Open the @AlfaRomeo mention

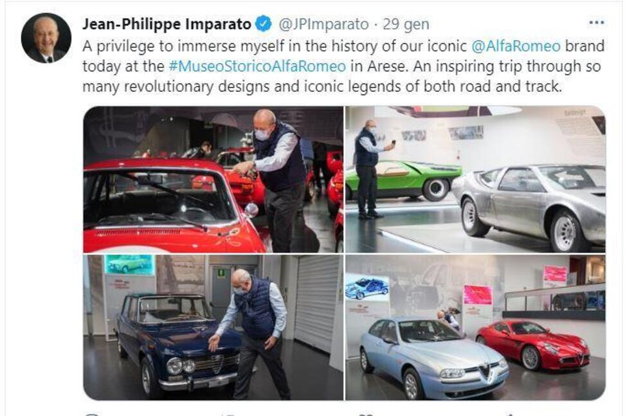(x=516, y=46)
